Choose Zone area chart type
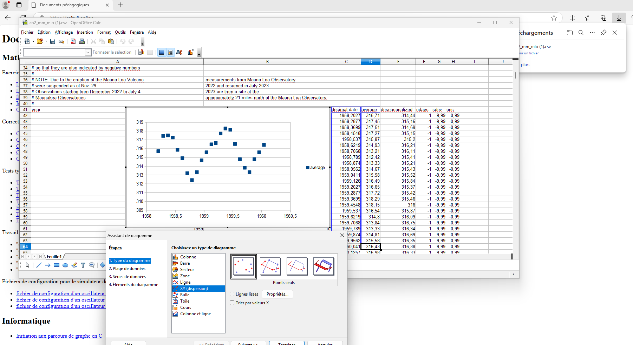633x345 pixels. [x=185, y=276]
